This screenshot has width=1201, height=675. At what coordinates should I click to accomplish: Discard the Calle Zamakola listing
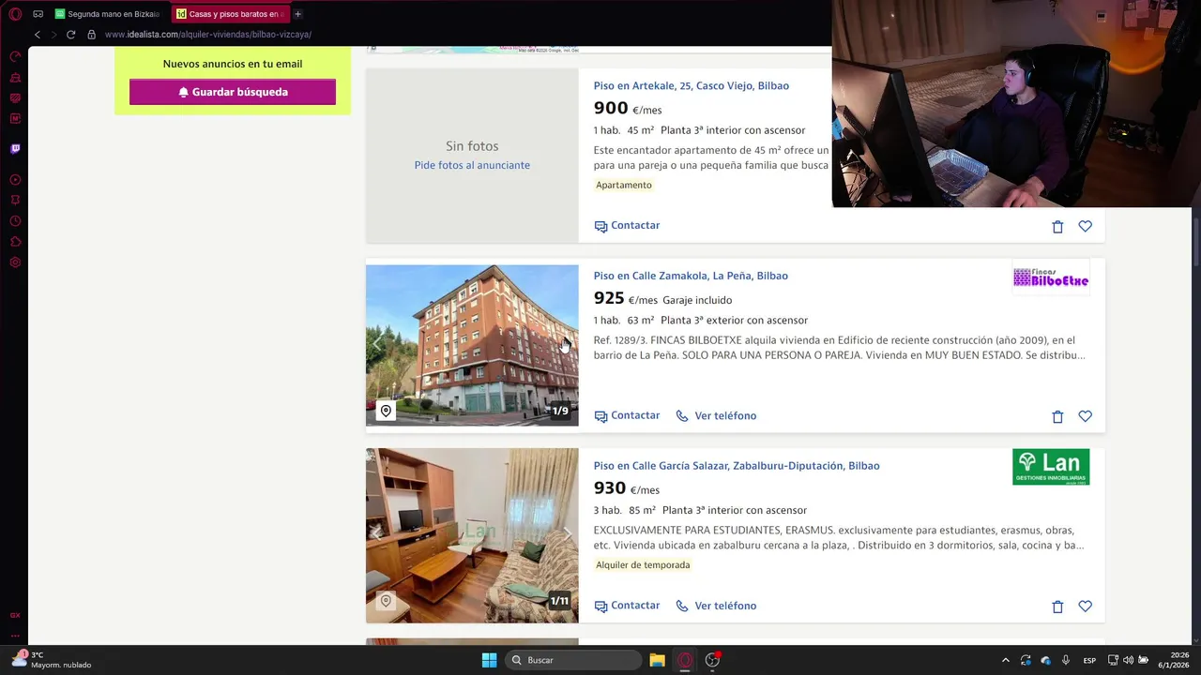1057,416
